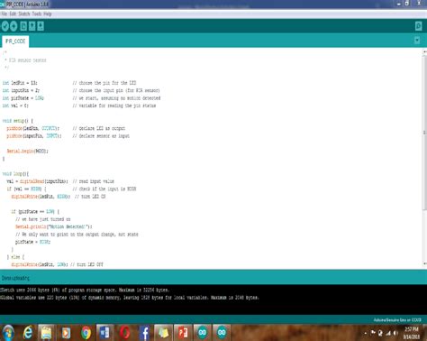Click the 'int inputPin = 2;' code line
Image resolution: width=427 pixels, height=341 pixels.
pos(21,90)
